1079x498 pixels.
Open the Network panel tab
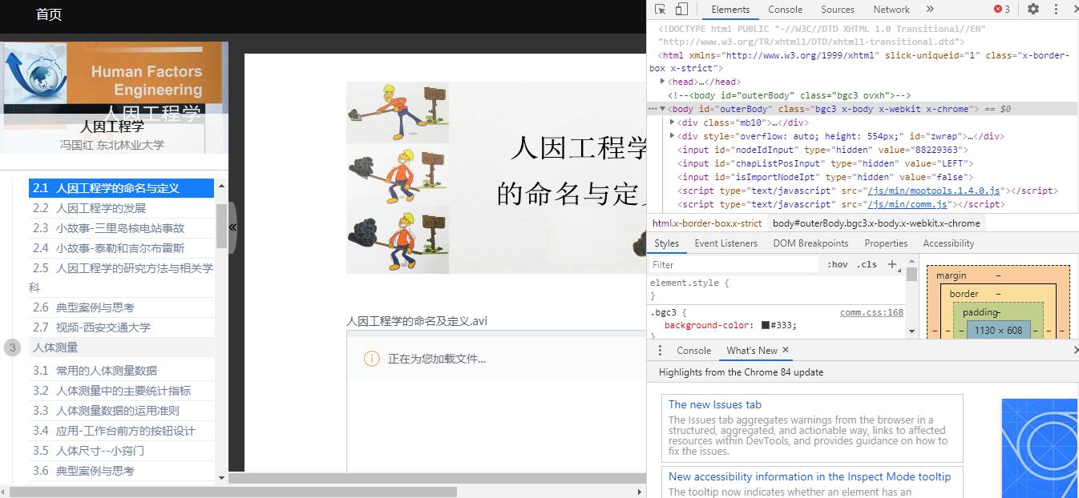click(891, 10)
